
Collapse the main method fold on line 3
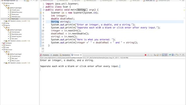(x=45, y=10)
